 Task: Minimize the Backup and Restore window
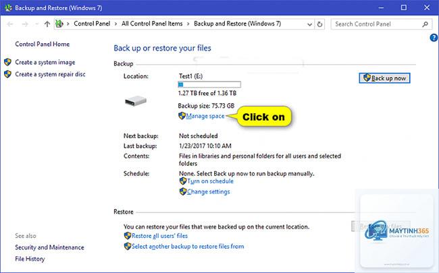[381, 8]
